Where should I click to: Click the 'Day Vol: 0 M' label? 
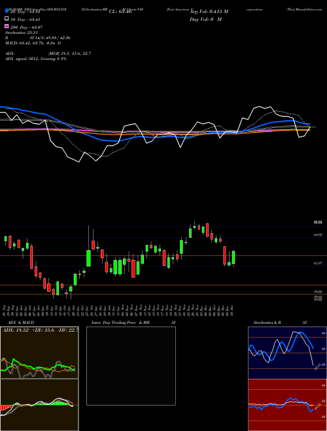click(x=205, y=20)
